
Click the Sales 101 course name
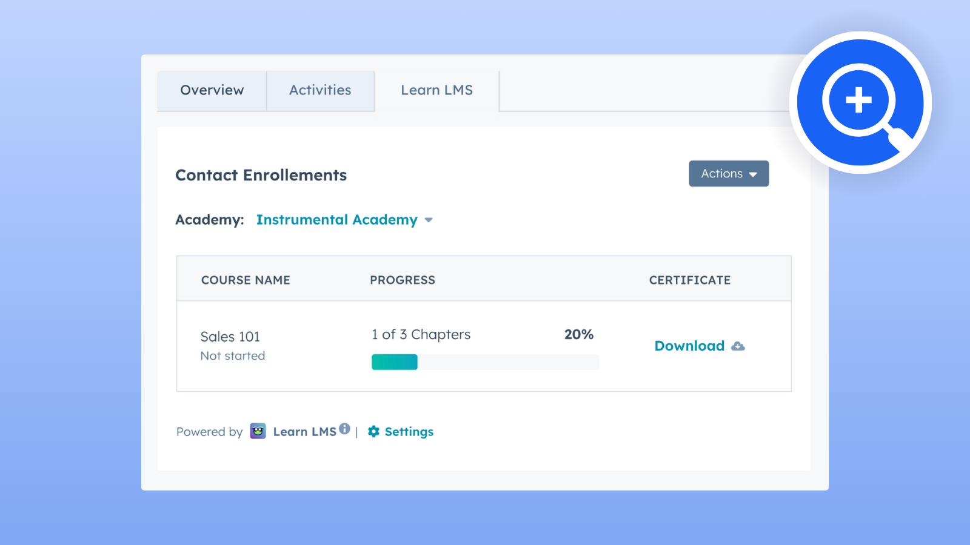coord(230,337)
